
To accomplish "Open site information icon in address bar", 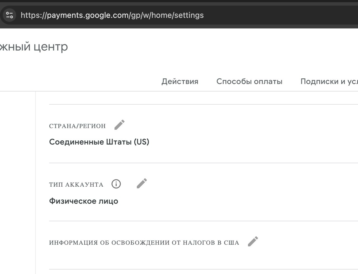I will (9, 15).
